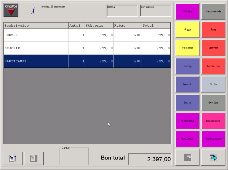This screenshot has height=170, width=228.
Task: Click the Bon total 2.397,00 field
Action: tap(150, 159)
